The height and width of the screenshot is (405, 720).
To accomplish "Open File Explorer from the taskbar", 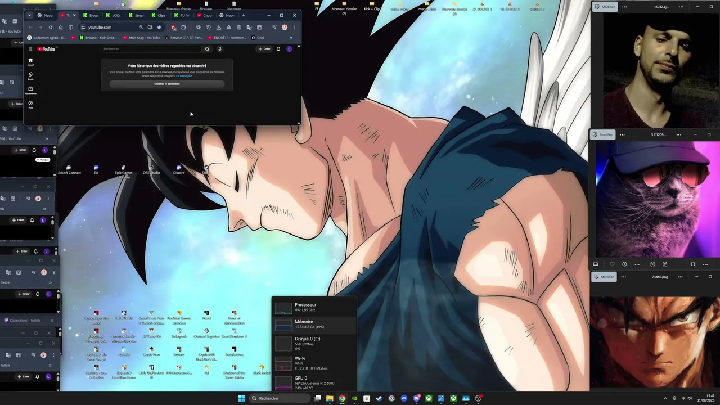I will click(330, 398).
